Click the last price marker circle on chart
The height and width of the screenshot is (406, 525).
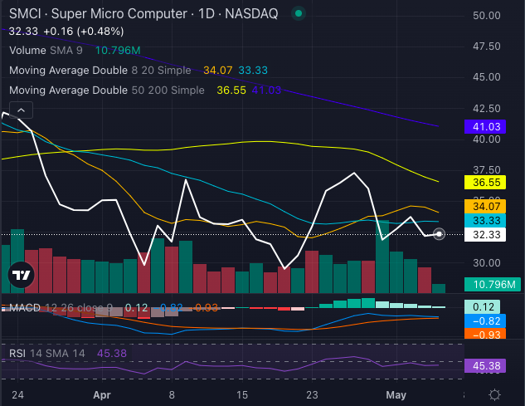tap(439, 234)
